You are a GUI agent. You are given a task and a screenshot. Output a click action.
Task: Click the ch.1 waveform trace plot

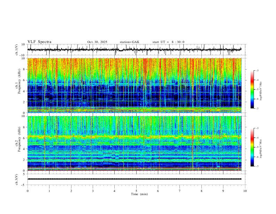134,50
